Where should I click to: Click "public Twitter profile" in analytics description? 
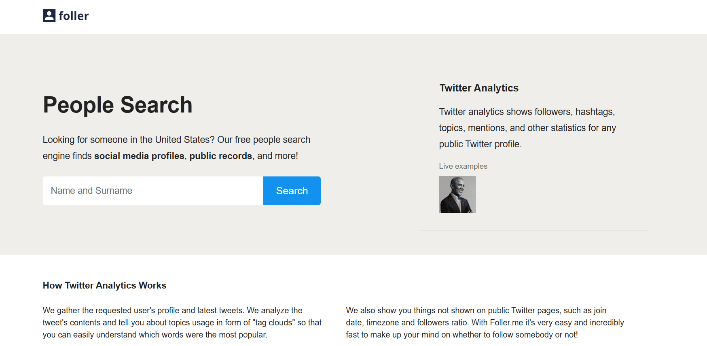coord(480,144)
